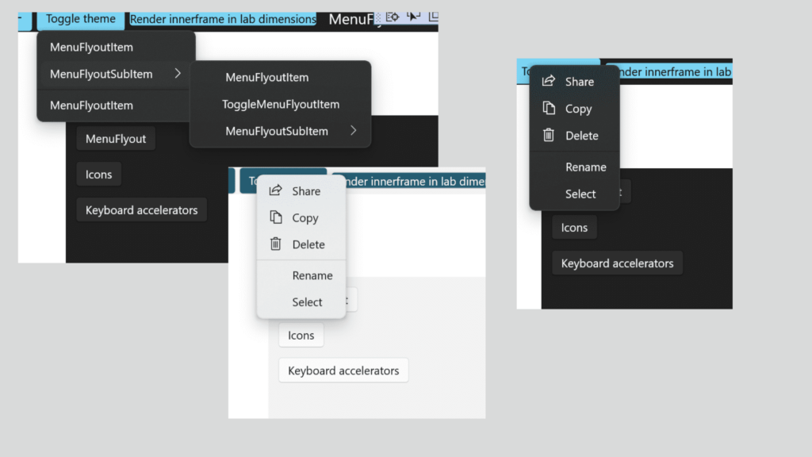Open the Icons navigation item
The width and height of the screenshot is (812, 457).
pyautogui.click(x=98, y=174)
